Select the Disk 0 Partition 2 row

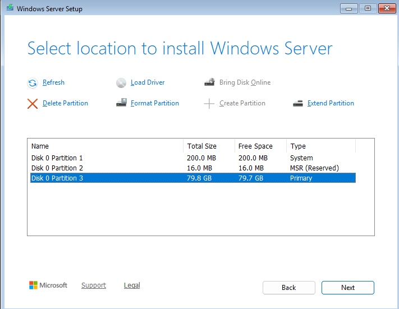193,168
